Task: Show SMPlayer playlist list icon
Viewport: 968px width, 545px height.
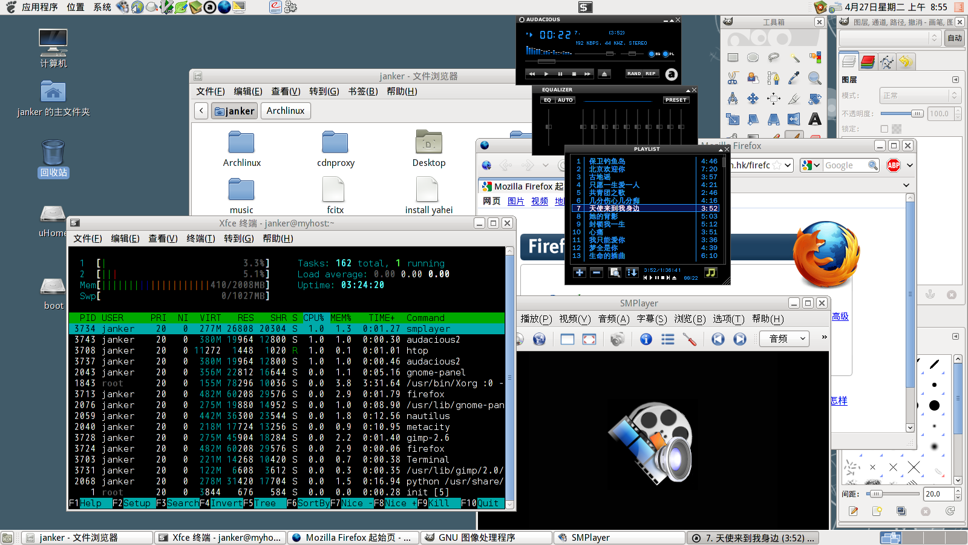Action: pyautogui.click(x=668, y=339)
